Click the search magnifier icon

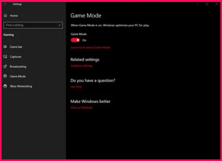pyautogui.click(x=60, y=25)
